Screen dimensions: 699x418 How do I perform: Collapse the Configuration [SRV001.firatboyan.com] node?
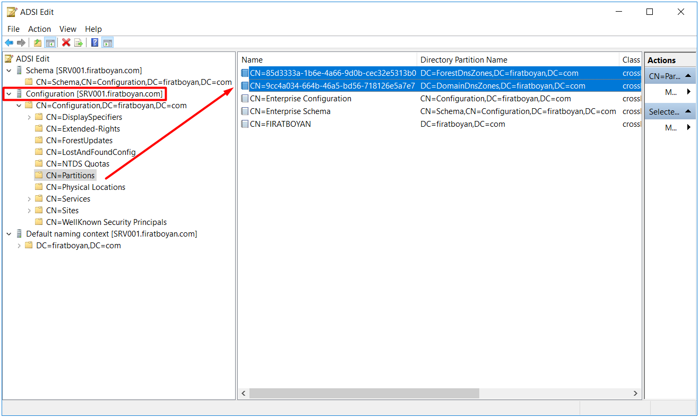8,94
